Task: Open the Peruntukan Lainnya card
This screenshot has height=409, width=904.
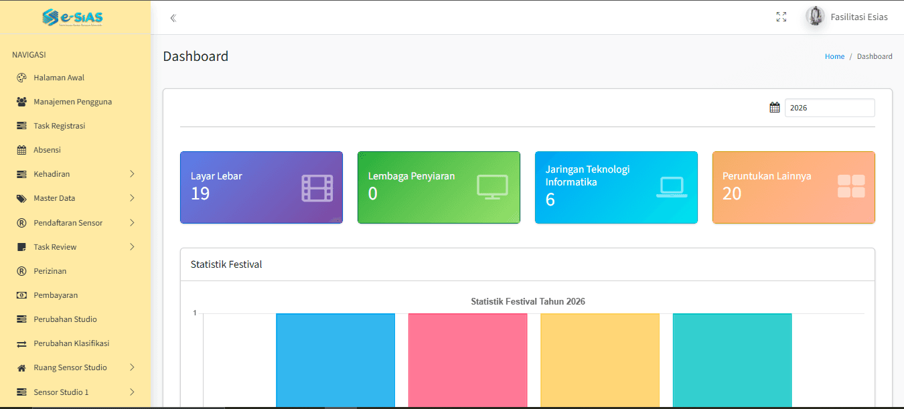Action: (794, 187)
